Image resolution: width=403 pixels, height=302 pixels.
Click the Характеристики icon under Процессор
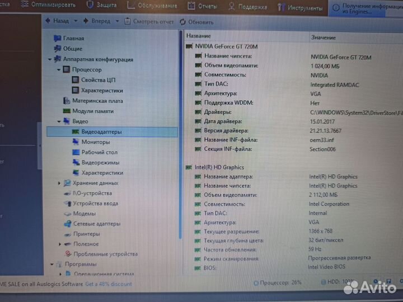pos(76,90)
